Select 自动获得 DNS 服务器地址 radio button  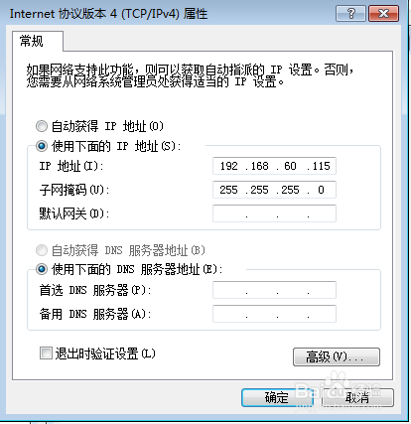coord(42,250)
